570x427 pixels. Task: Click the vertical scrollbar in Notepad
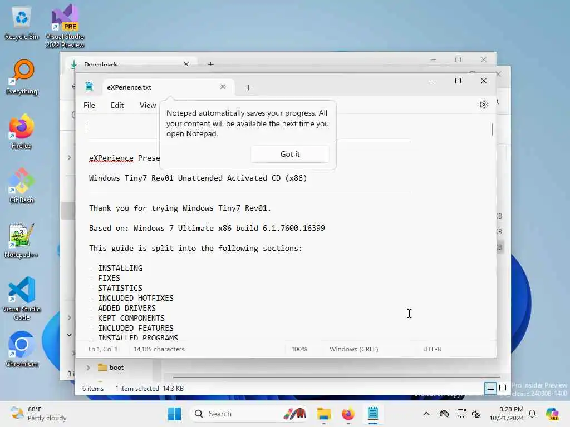point(493,129)
